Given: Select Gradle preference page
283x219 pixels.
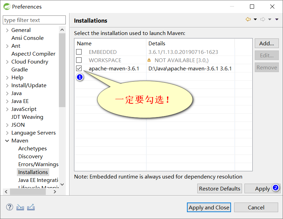Looking at the screenshot, I should [x=20, y=69].
